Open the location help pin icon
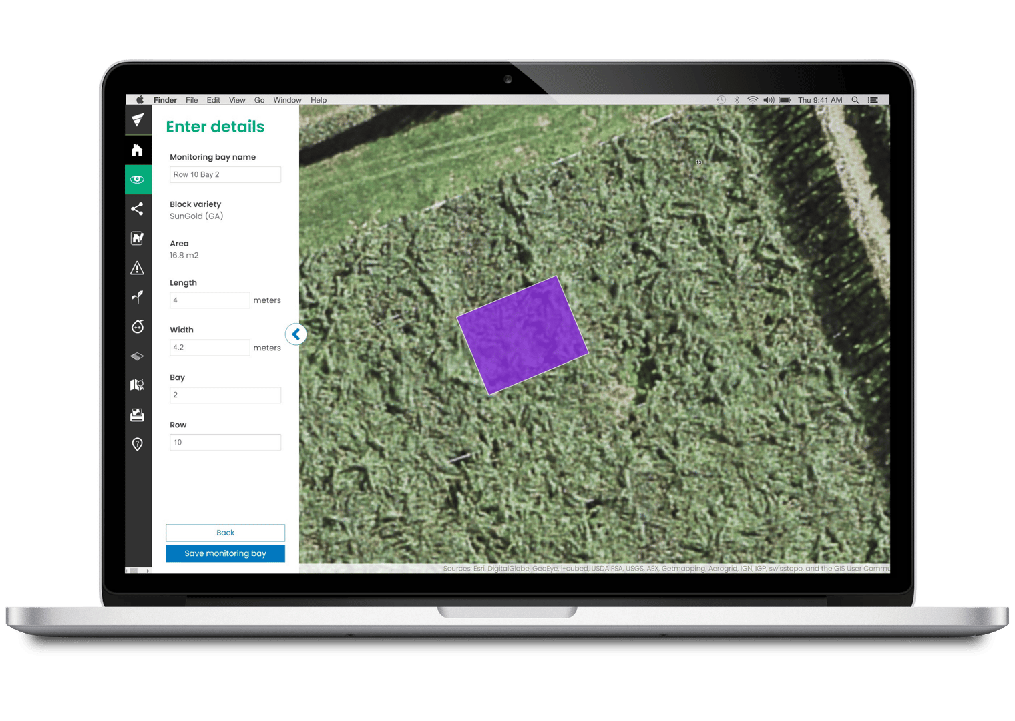Screen dimensions: 1015x721 [138, 443]
